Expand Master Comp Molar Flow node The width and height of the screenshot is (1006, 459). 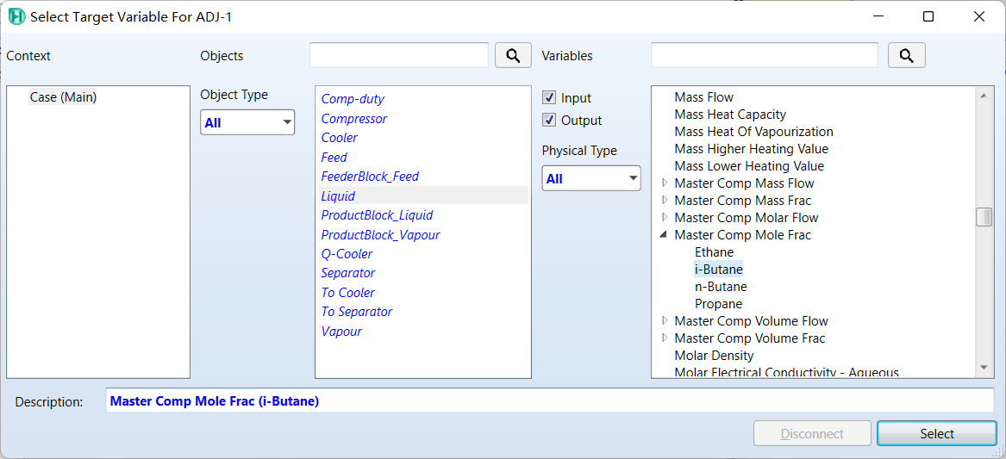(665, 217)
